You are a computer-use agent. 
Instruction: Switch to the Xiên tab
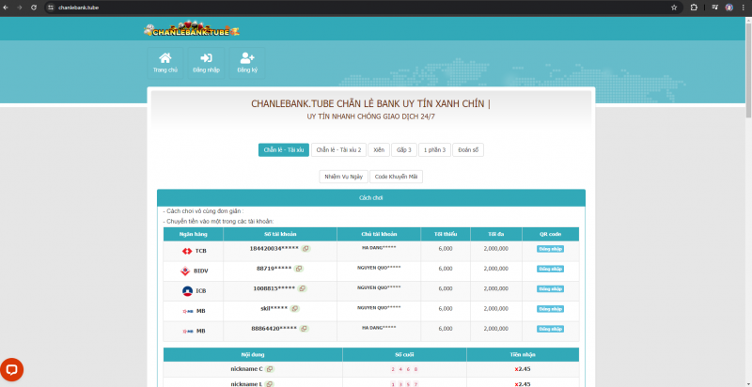(x=379, y=150)
